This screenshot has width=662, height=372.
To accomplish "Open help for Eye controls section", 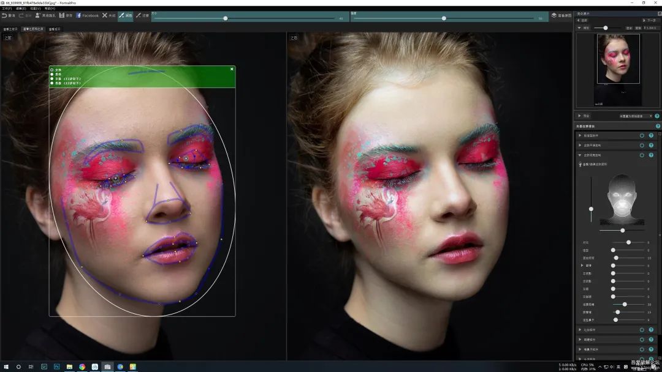I will pyautogui.click(x=651, y=340).
